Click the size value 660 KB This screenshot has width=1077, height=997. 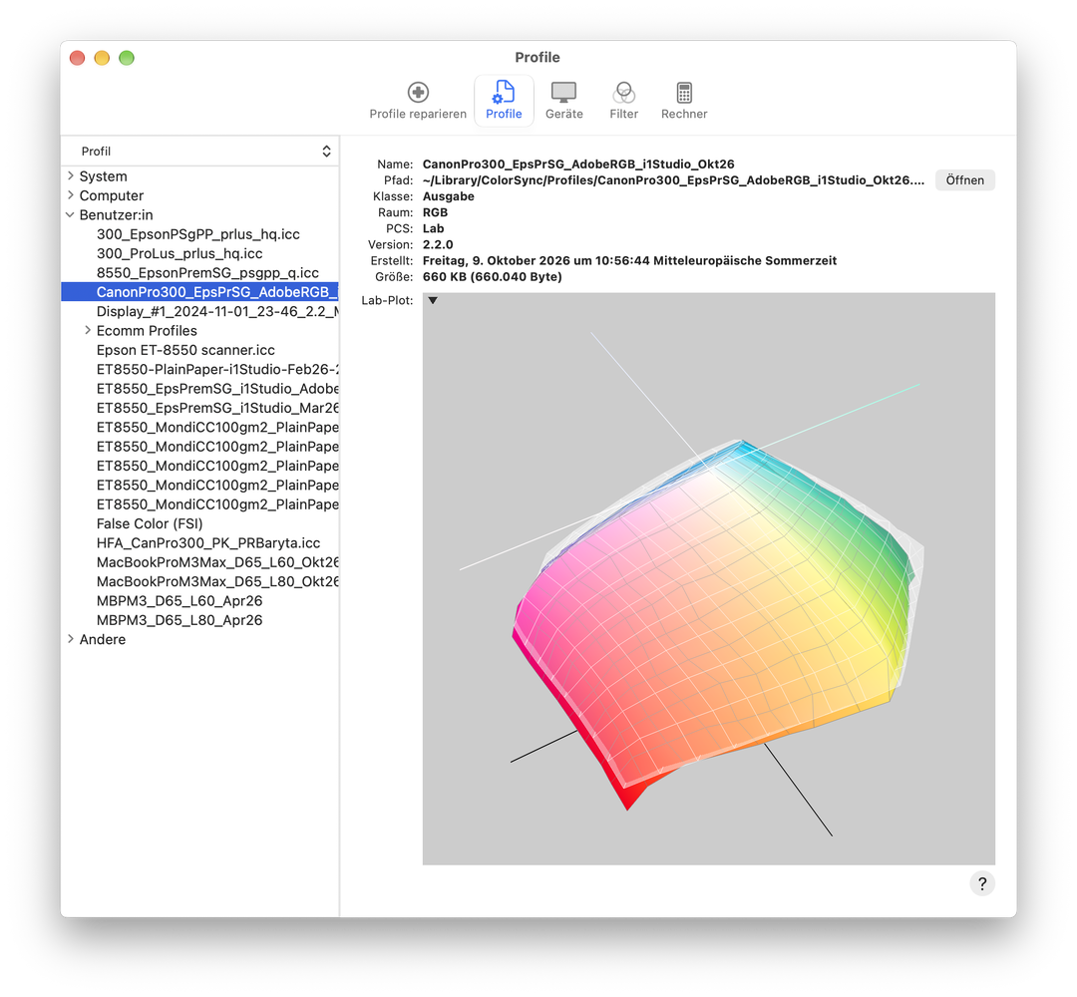[x=492, y=277]
